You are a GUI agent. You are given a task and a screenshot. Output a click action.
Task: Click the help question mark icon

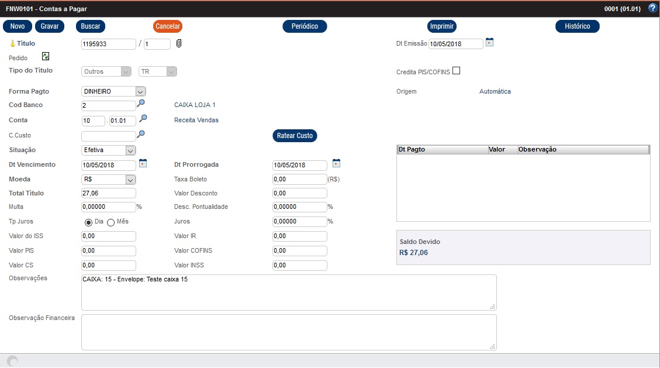(652, 8)
